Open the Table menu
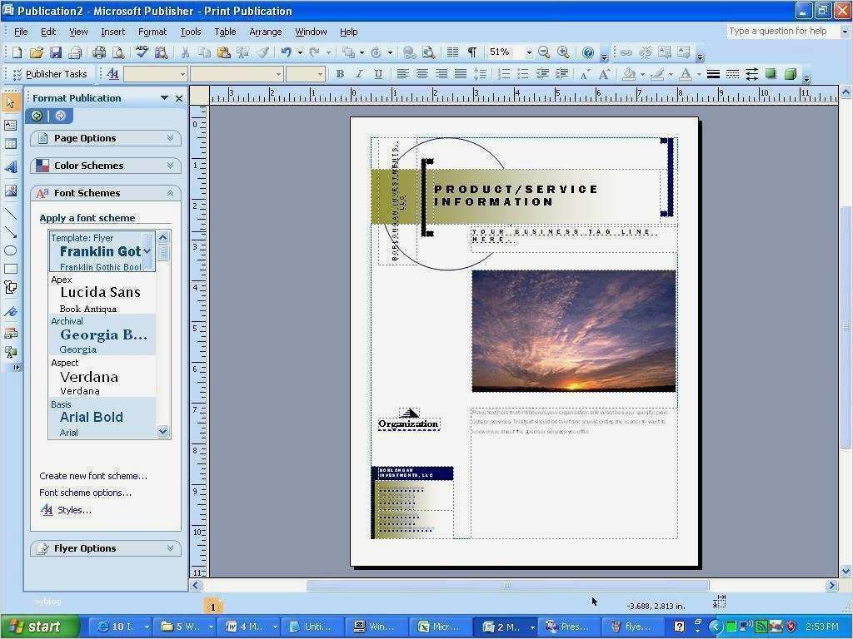853x639 pixels. pyautogui.click(x=225, y=32)
